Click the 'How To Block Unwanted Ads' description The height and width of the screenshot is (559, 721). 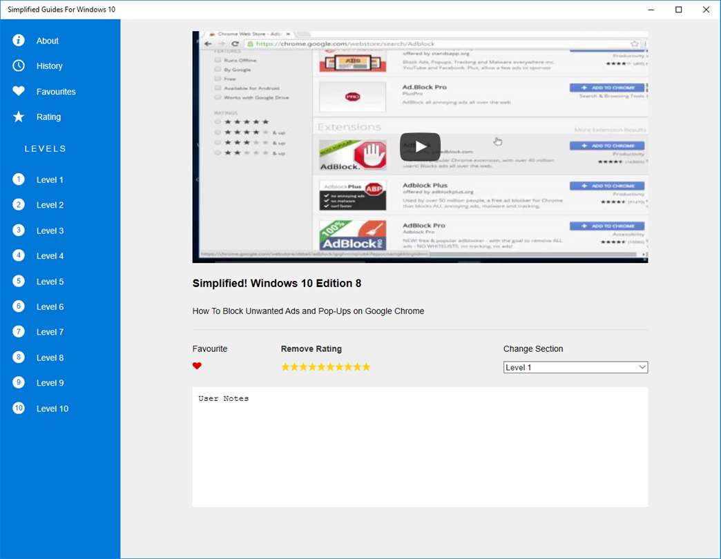point(308,311)
